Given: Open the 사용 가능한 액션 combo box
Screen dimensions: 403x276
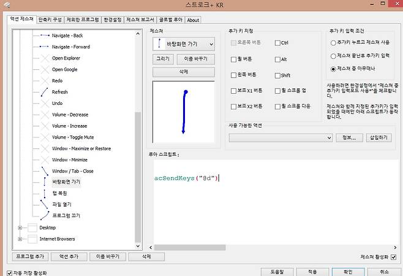Looking at the screenshot, I should pos(329,137).
